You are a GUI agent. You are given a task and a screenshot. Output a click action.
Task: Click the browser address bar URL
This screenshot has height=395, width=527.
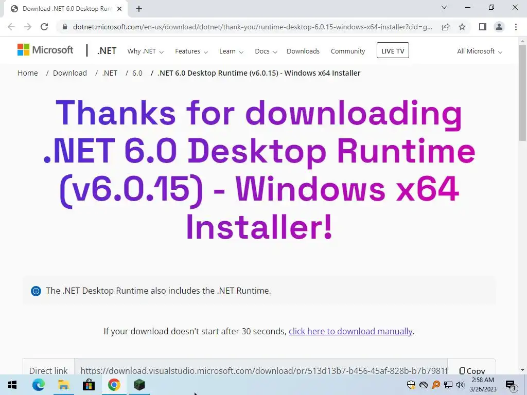[x=252, y=27]
